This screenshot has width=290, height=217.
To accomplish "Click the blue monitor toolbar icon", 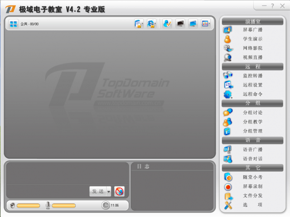I will (x=193, y=24).
